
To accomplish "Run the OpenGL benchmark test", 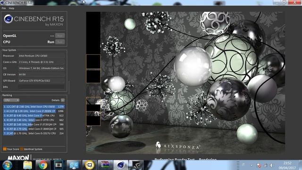I will point(60,36).
